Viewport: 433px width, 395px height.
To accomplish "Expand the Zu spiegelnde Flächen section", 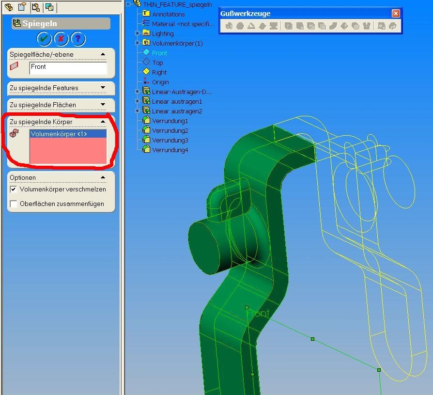I will pyautogui.click(x=103, y=105).
